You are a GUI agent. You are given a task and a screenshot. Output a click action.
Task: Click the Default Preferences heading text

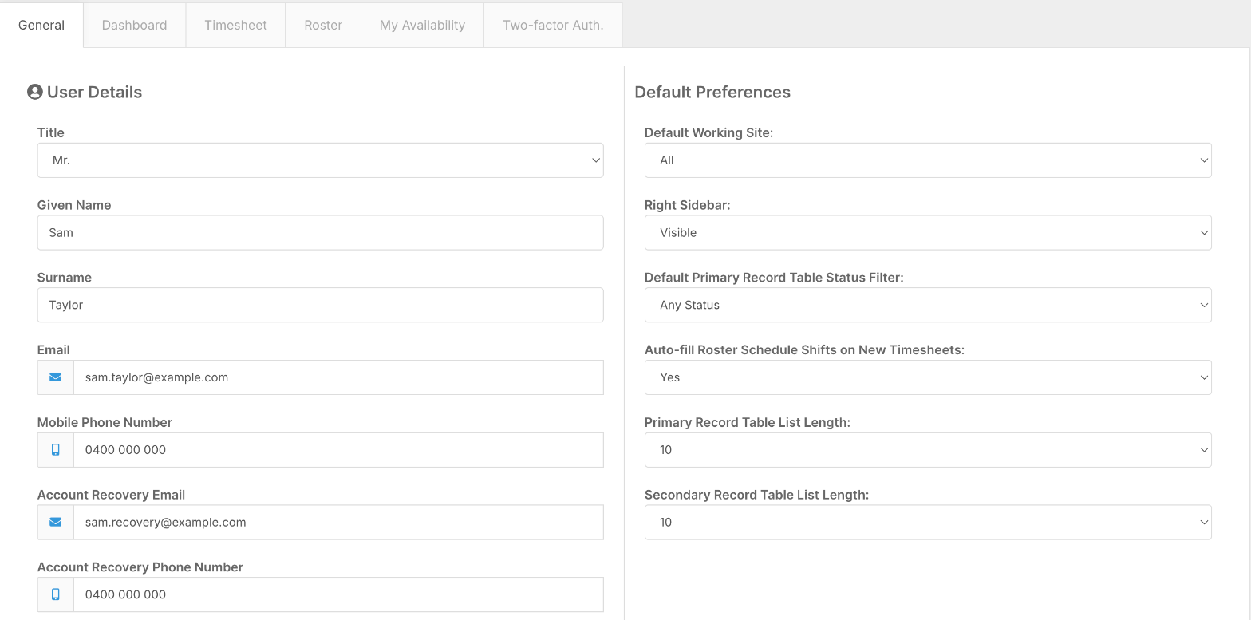[x=712, y=92]
